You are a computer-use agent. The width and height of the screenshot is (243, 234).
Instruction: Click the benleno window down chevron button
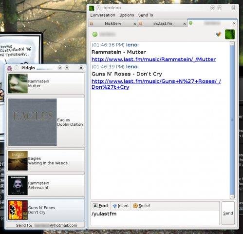click(212, 8)
